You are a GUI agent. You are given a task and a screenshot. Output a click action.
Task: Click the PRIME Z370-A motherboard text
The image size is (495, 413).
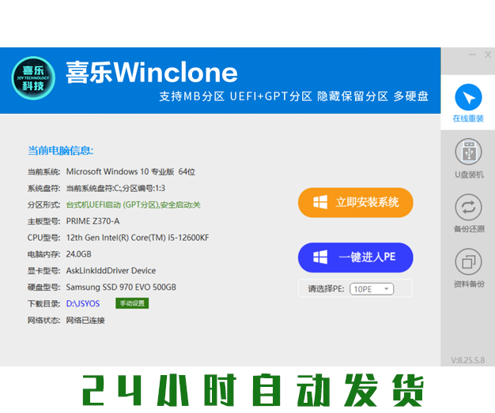(93, 221)
